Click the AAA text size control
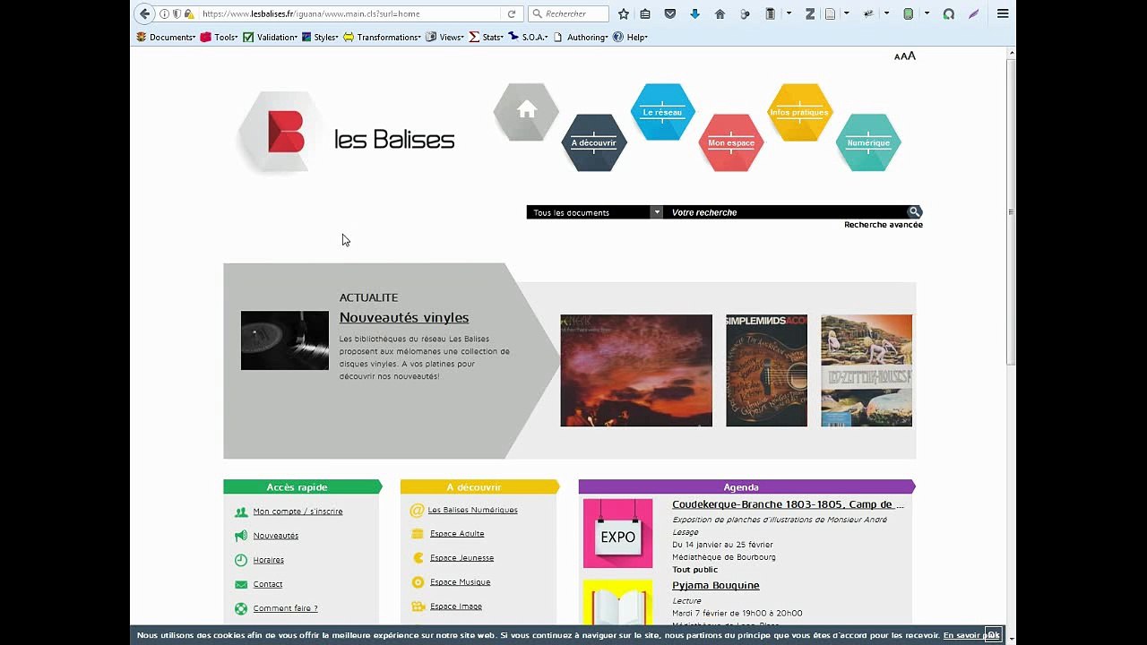 click(905, 56)
